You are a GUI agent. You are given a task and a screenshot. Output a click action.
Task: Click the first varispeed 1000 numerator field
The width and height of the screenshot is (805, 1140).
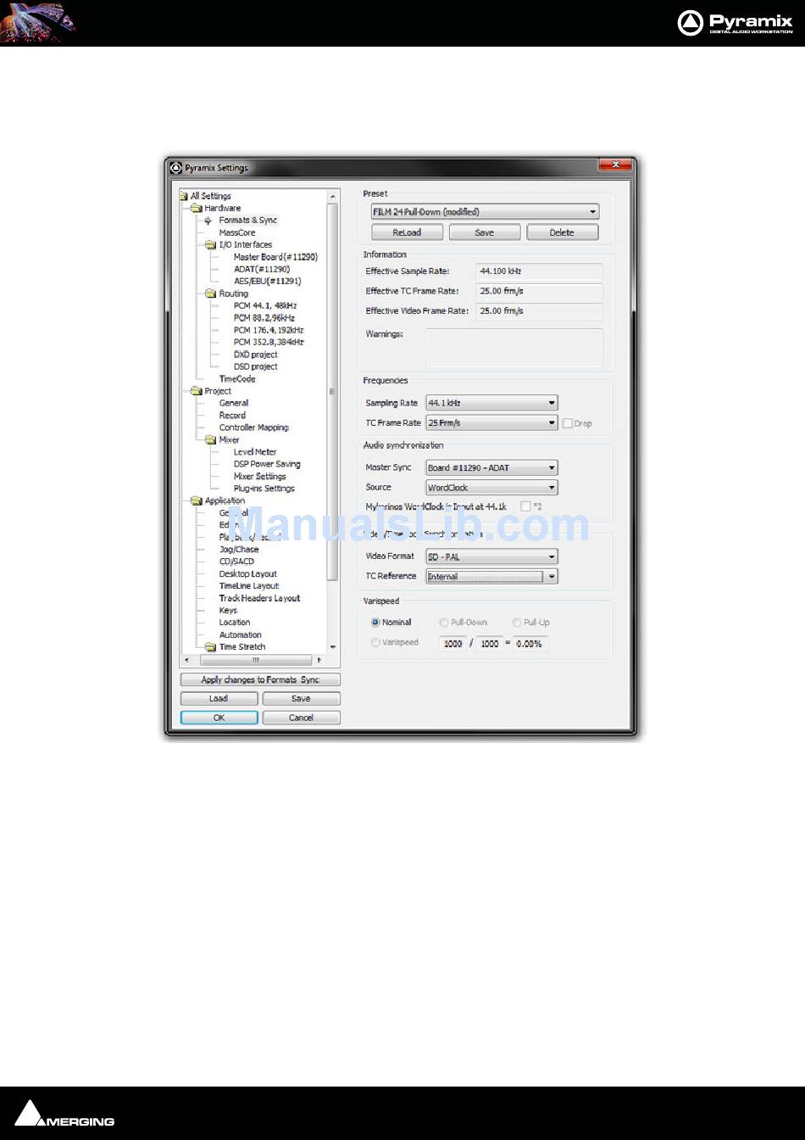[x=453, y=644]
